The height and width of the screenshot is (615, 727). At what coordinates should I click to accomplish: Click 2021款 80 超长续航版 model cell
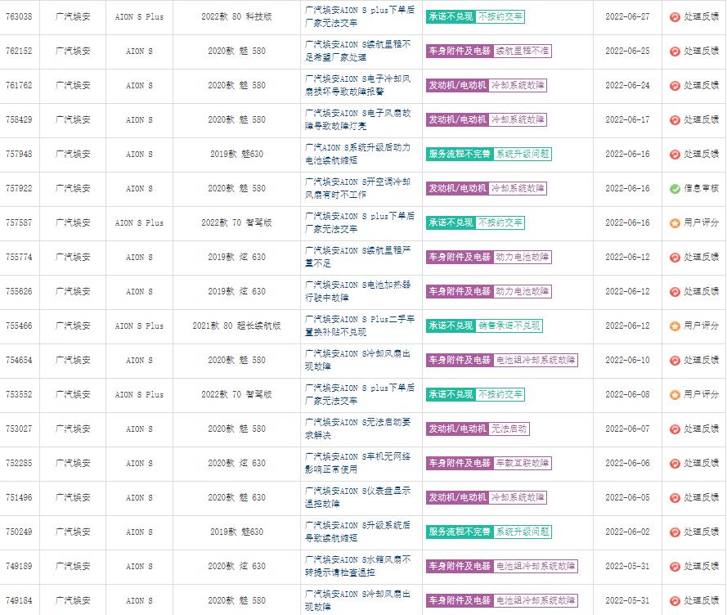click(236, 325)
